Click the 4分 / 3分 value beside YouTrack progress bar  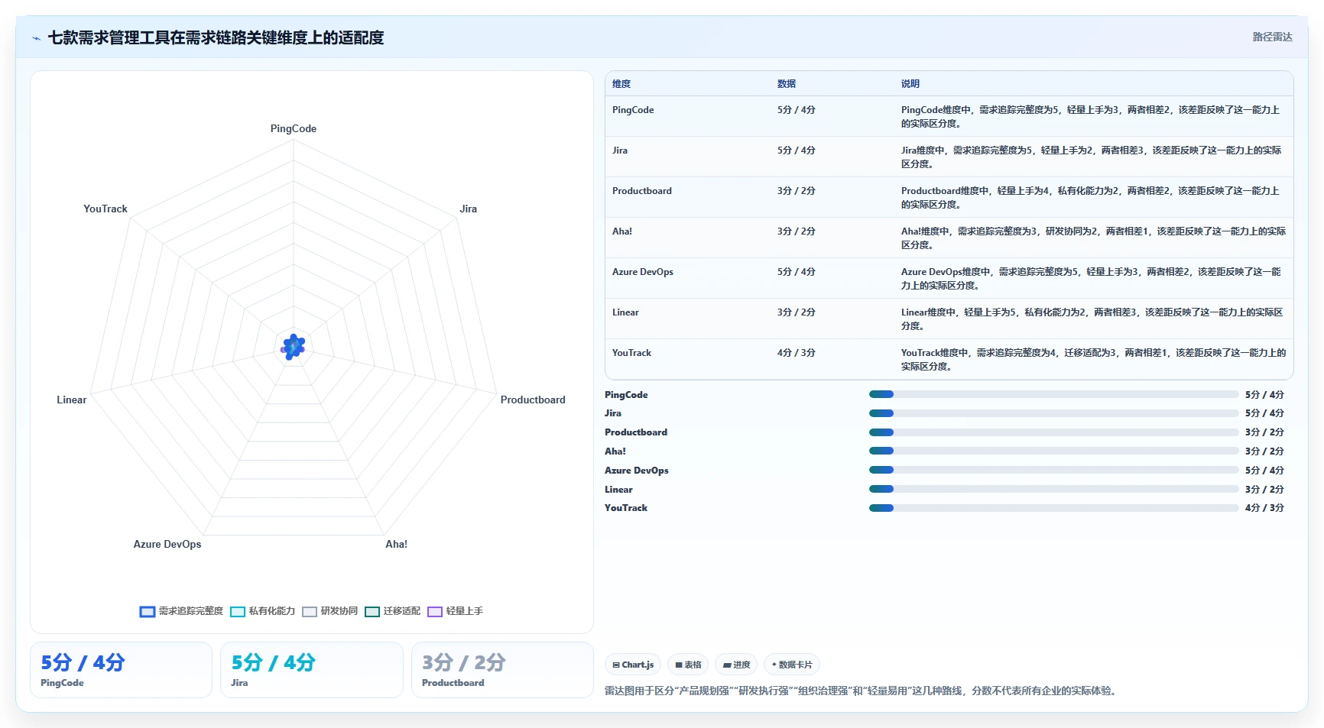coord(1264,508)
